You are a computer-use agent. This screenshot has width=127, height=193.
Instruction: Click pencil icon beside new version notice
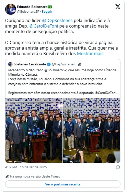(7, 176)
